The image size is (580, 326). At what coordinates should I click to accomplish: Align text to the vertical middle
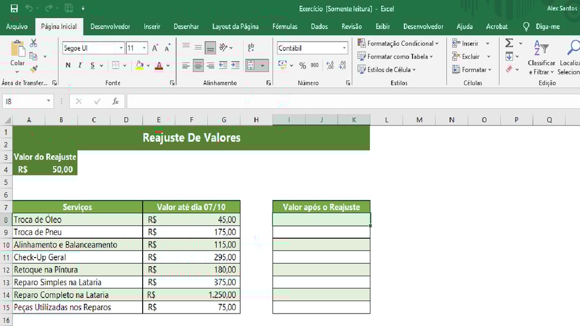(x=198, y=48)
